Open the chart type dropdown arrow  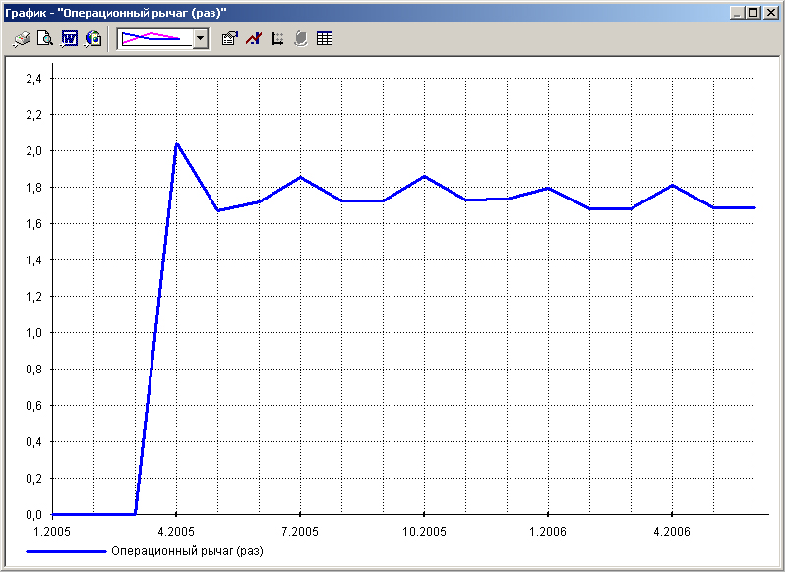[x=201, y=39]
